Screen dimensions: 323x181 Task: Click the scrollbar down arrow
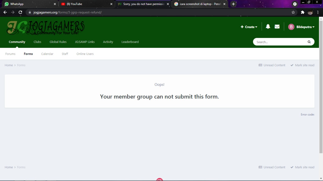click(x=321, y=179)
